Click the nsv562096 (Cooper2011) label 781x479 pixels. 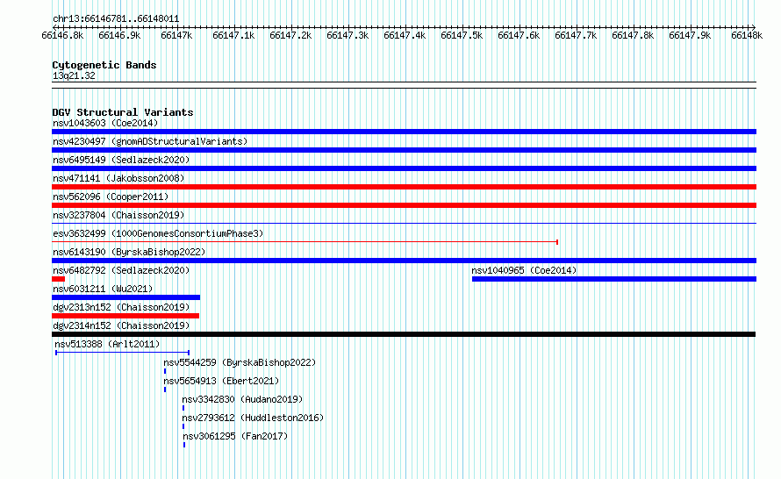click(111, 197)
